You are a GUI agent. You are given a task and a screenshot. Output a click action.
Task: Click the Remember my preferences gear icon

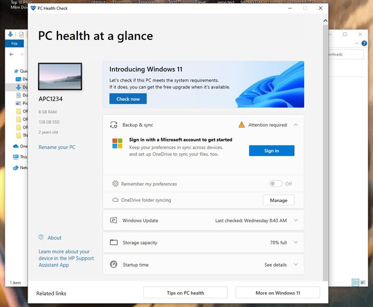[x=116, y=184]
